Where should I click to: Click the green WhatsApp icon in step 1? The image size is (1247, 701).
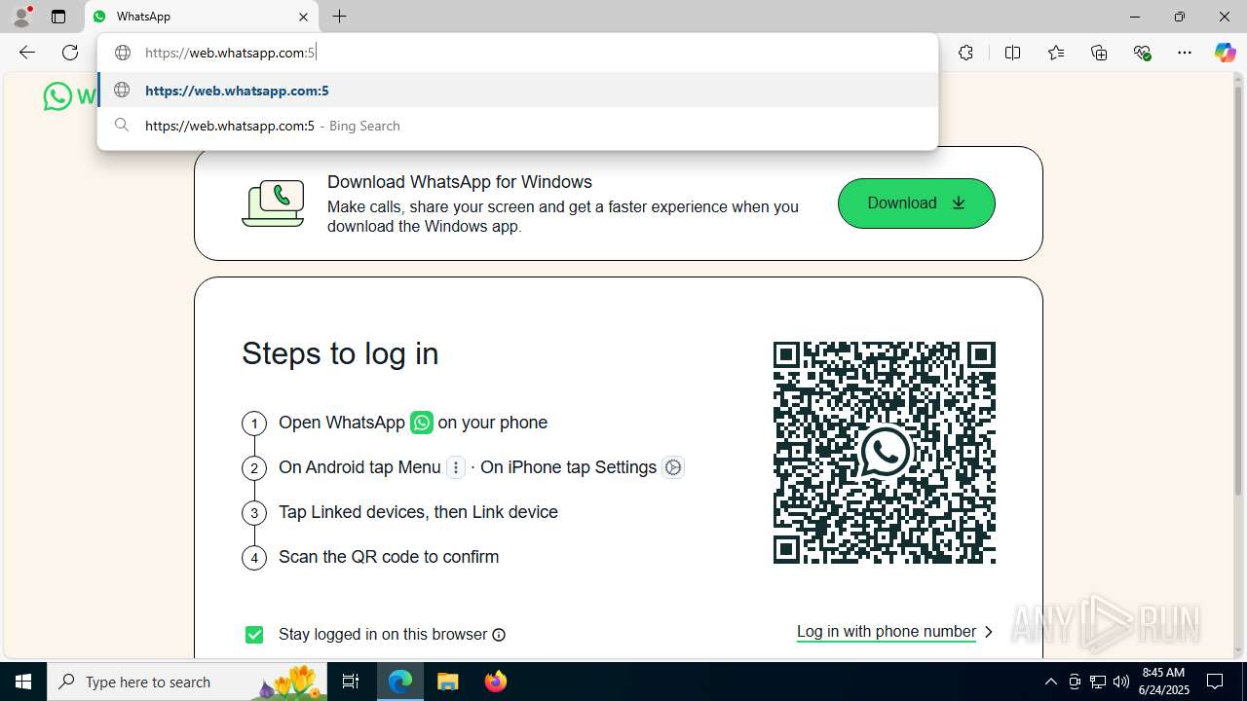point(422,423)
